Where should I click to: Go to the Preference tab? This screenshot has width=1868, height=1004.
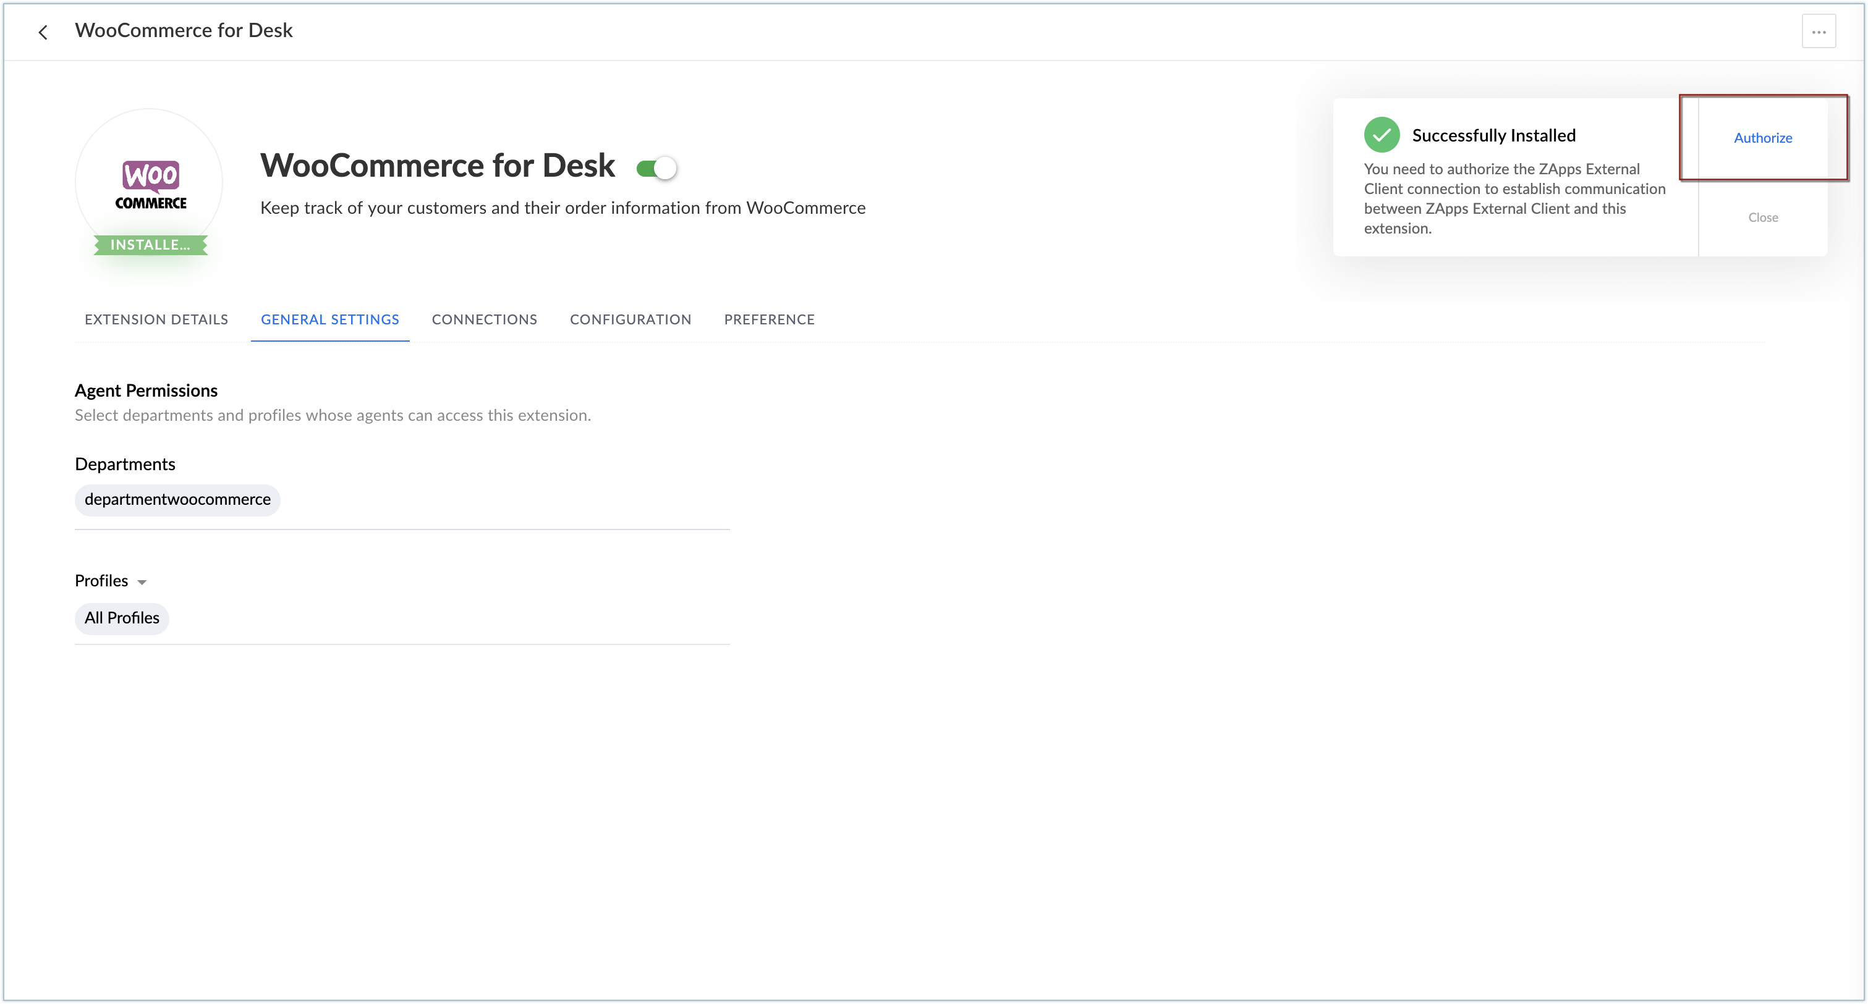click(769, 319)
